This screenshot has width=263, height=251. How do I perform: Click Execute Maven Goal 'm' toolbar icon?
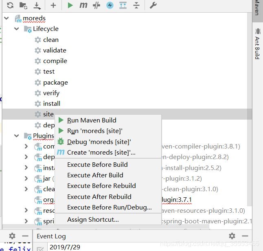pyautogui.click(x=83, y=5)
